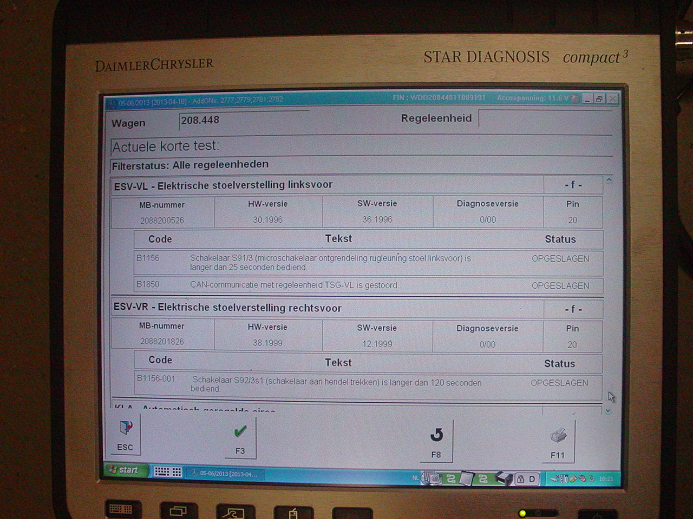
Task: Click the taskbar clock showing 10:21
Action: [x=606, y=478]
